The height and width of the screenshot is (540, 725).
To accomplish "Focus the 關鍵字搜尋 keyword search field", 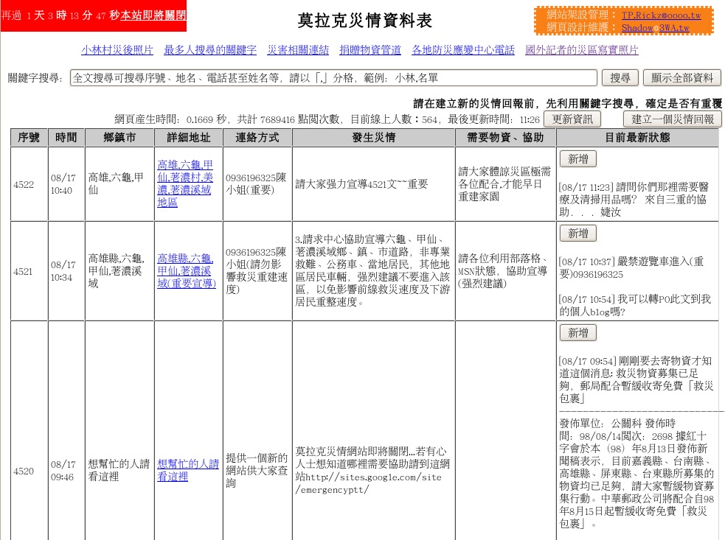I will click(333, 77).
